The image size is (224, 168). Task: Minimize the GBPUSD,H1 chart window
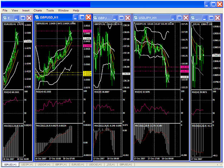[x=76, y=18]
